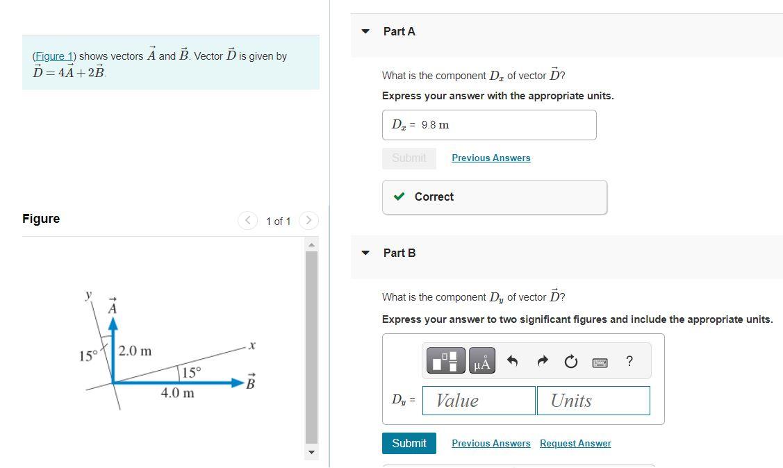Redo the last entry in answer box
The width and height of the screenshot is (783, 468).
point(541,360)
